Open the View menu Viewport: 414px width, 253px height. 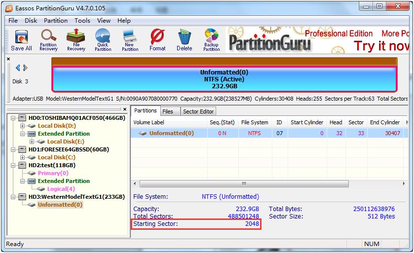tap(104, 21)
